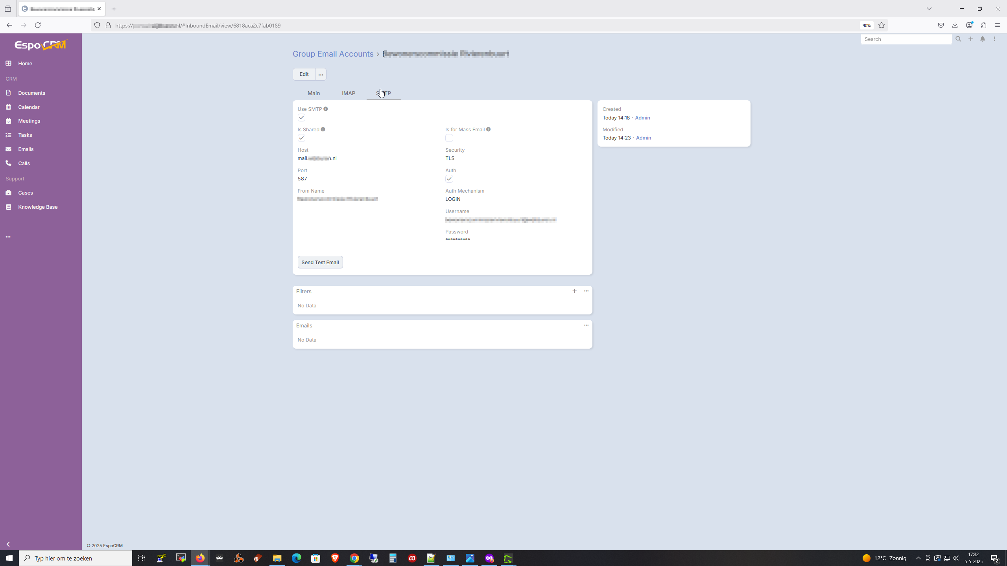The width and height of the screenshot is (1007, 566).
Task: Open the top-right vertical dots menu
Action: (x=995, y=39)
